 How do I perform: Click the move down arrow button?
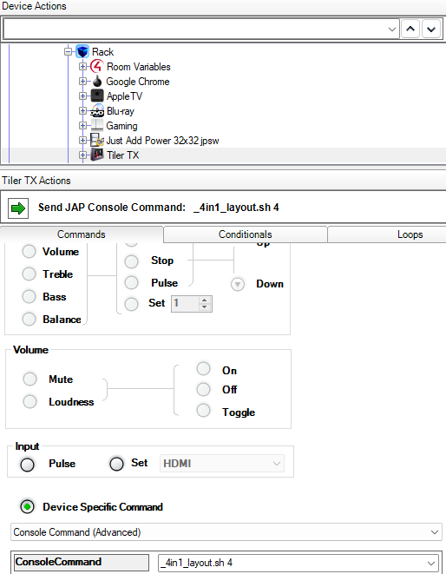431,29
